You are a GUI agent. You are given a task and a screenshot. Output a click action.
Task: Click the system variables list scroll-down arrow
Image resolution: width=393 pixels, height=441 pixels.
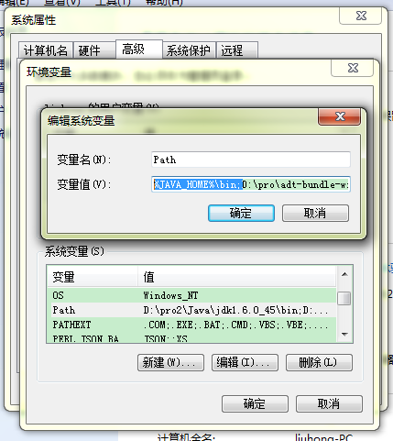coord(344,335)
